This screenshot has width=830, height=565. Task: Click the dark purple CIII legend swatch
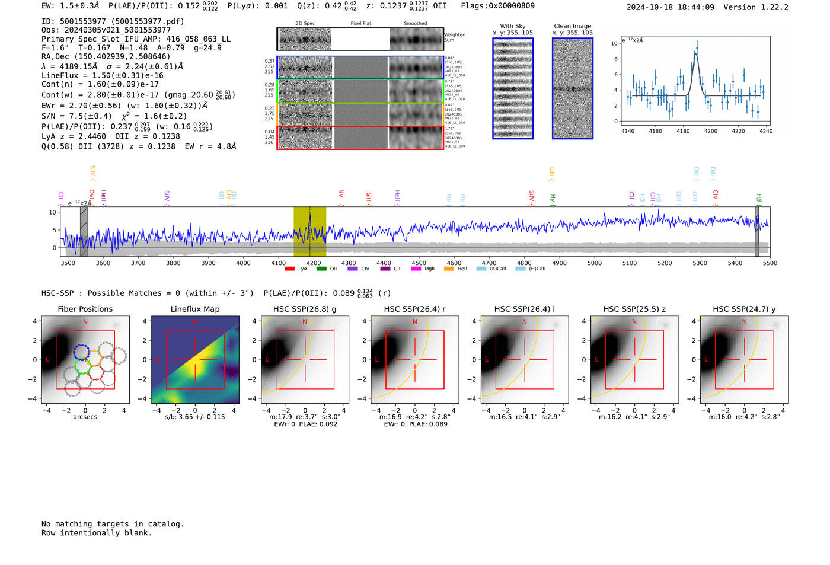[385, 269]
